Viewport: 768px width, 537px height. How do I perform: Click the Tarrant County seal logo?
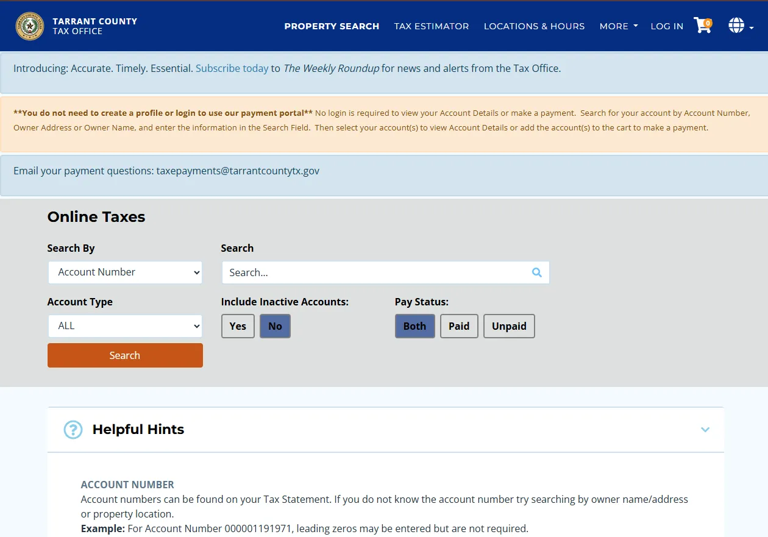click(x=30, y=26)
